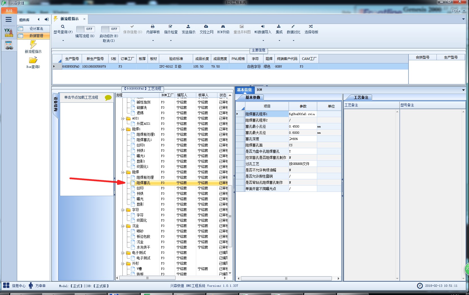Click the calculator icon in left sidebar

point(9,45)
